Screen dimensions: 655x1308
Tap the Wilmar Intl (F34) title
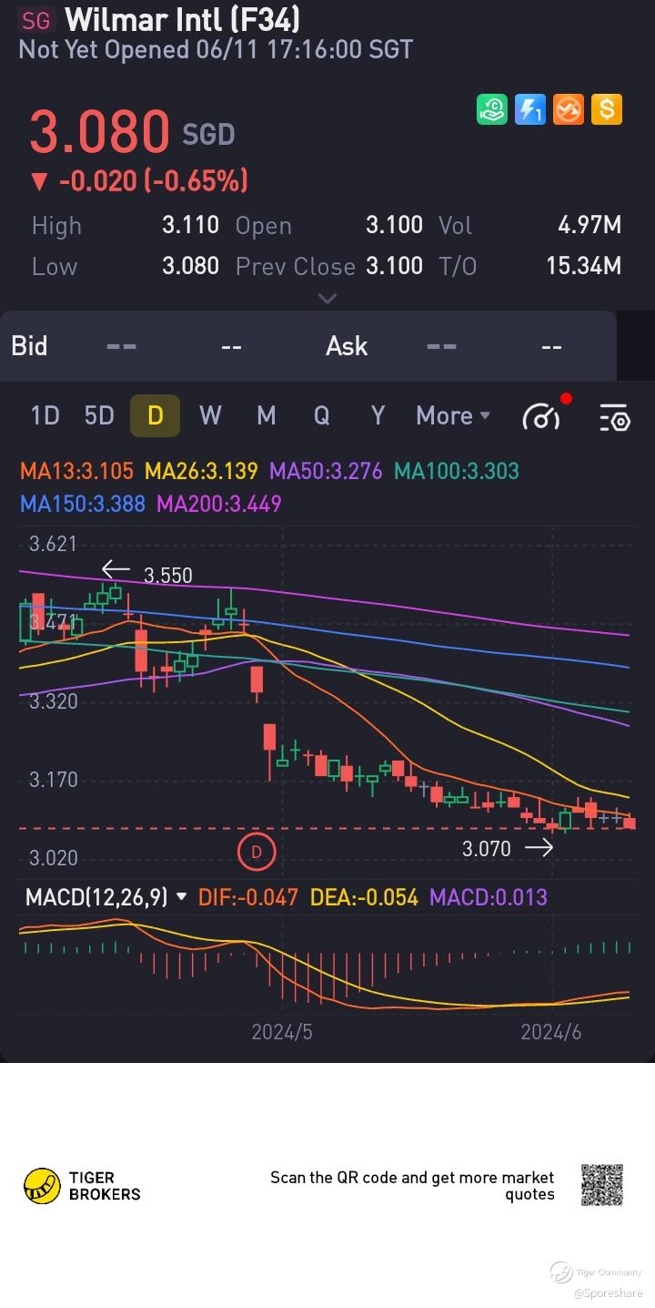[183, 19]
